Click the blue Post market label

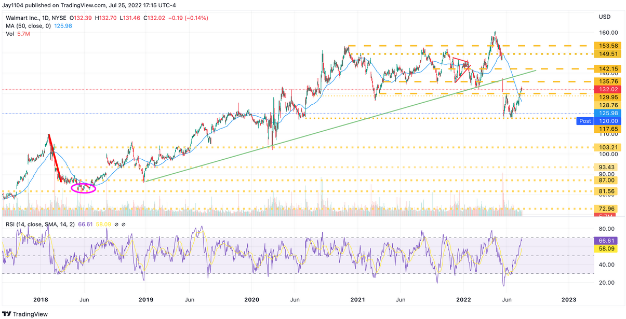click(585, 121)
